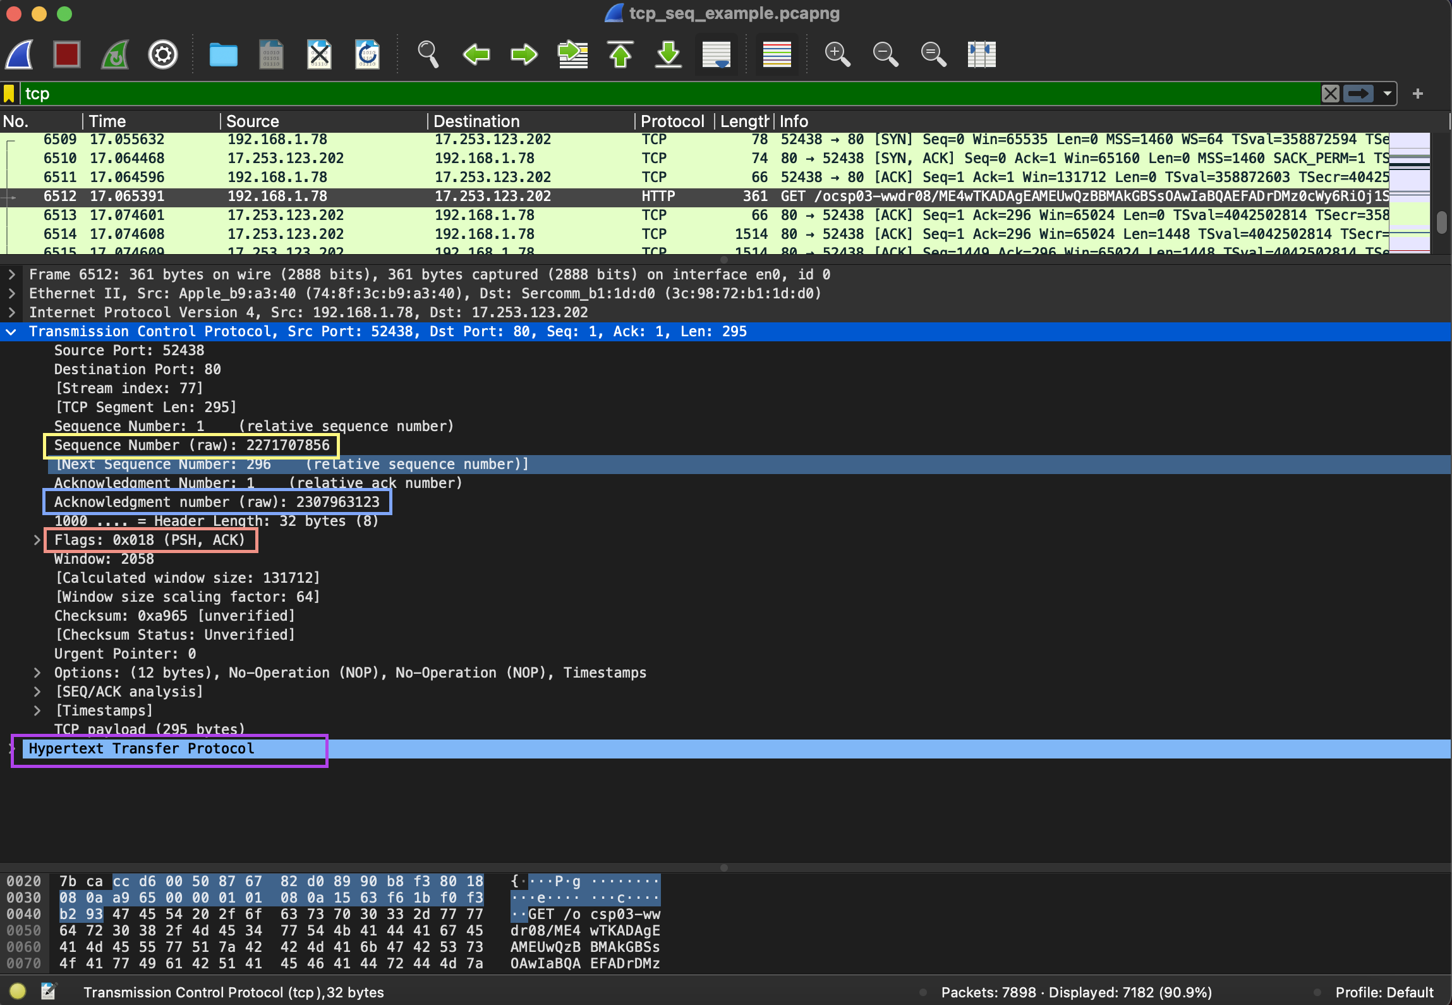Select packet 6513 row
This screenshot has height=1005, width=1452.
click(x=695, y=215)
